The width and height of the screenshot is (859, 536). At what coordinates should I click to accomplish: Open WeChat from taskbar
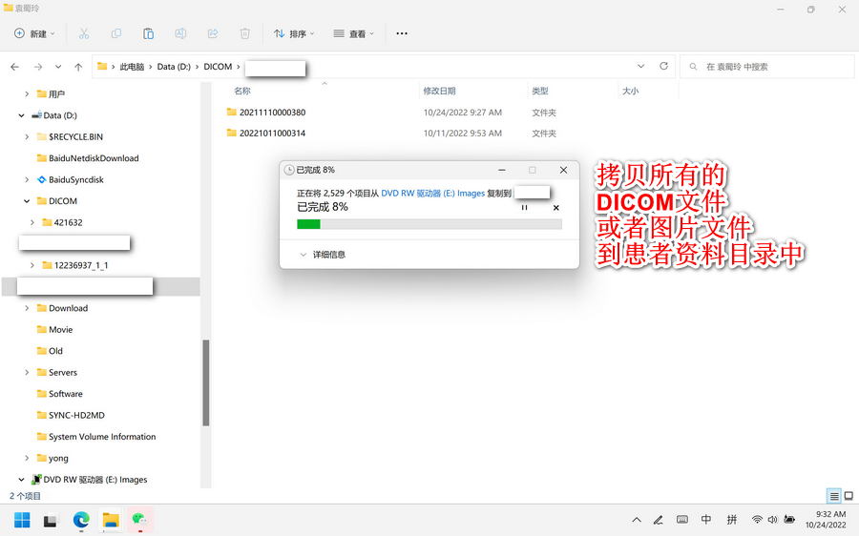pos(140,520)
